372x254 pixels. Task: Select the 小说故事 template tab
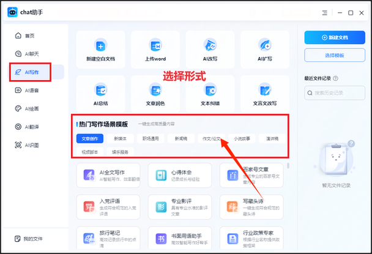point(242,139)
